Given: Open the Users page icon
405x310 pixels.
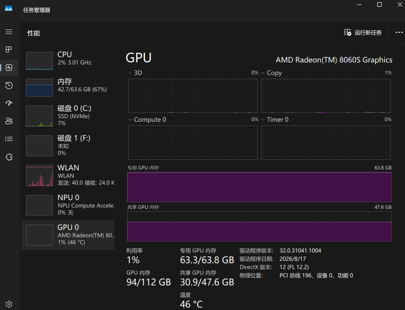Looking at the screenshot, I should (9, 121).
